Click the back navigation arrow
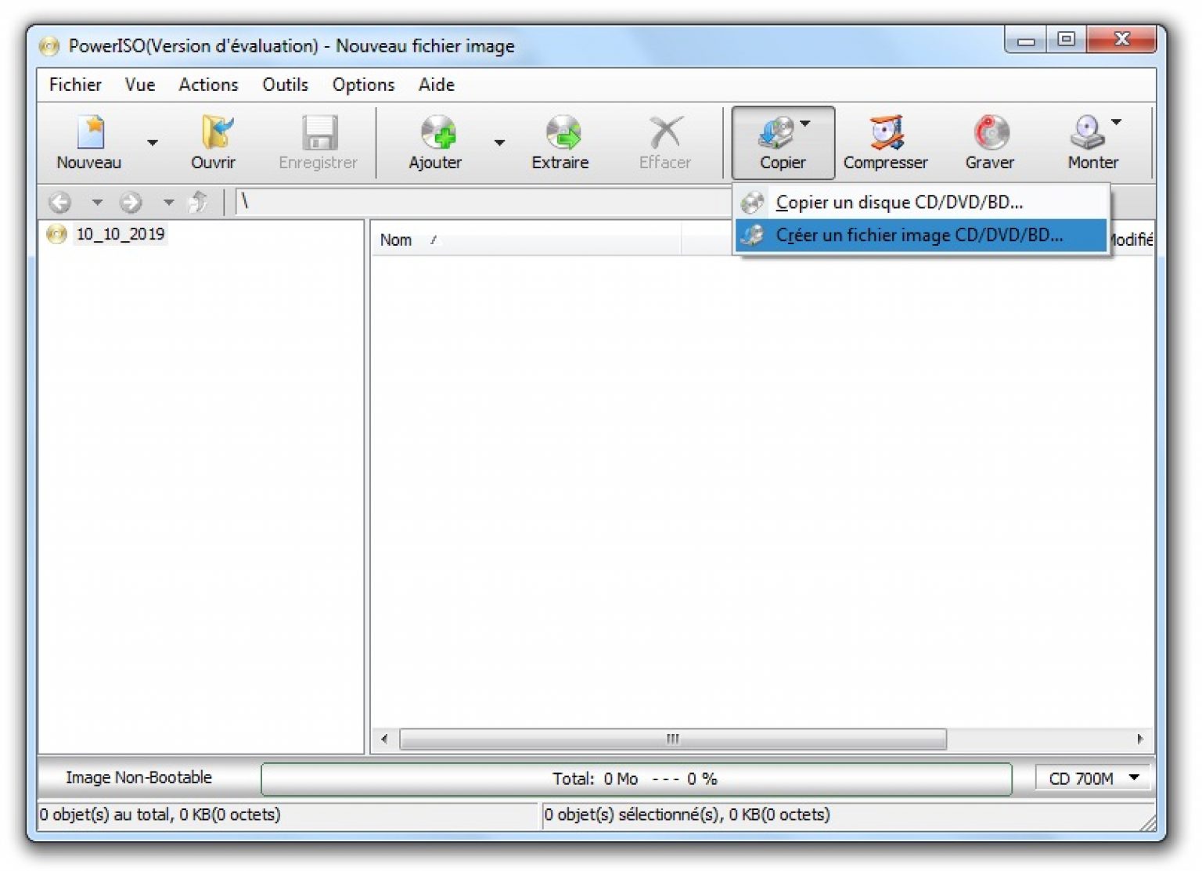The height and width of the screenshot is (871, 1202). click(59, 202)
